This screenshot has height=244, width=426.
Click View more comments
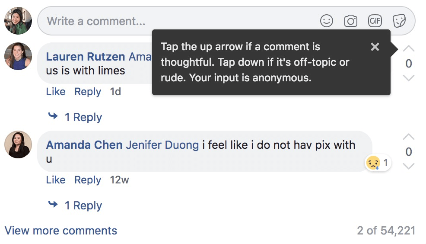click(61, 231)
